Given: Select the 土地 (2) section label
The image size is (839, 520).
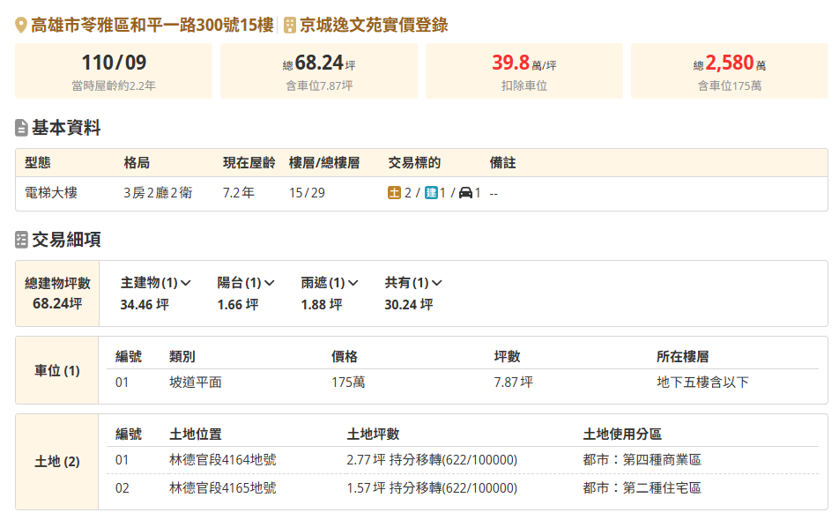Looking at the screenshot, I should pos(57,462).
